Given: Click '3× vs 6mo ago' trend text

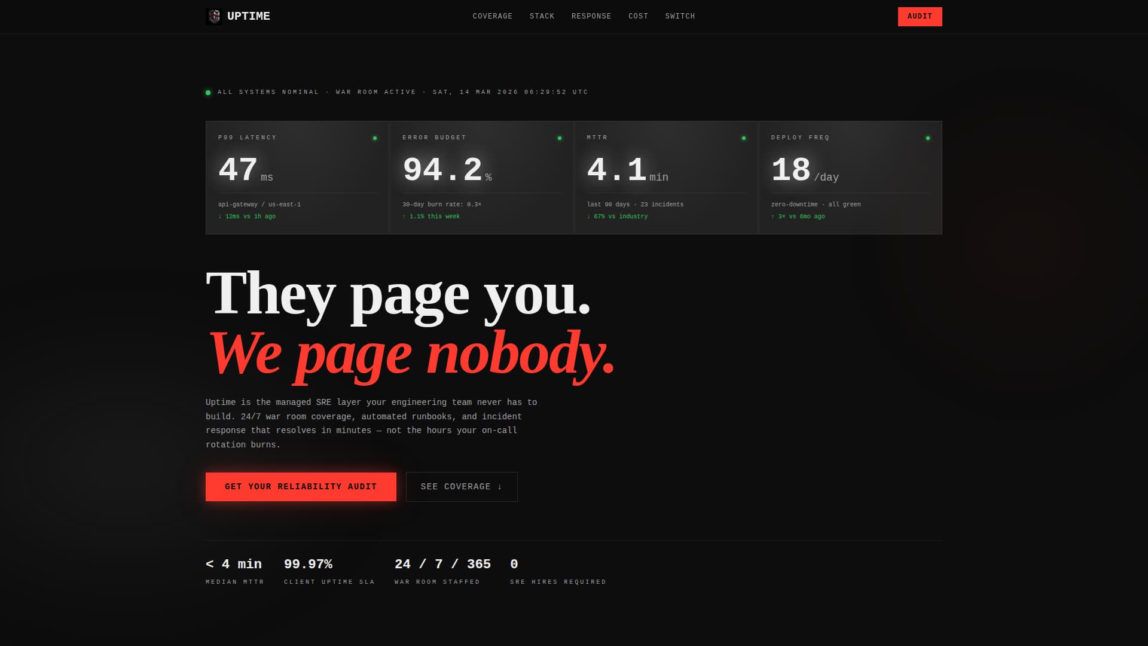Looking at the screenshot, I should click(x=798, y=217).
